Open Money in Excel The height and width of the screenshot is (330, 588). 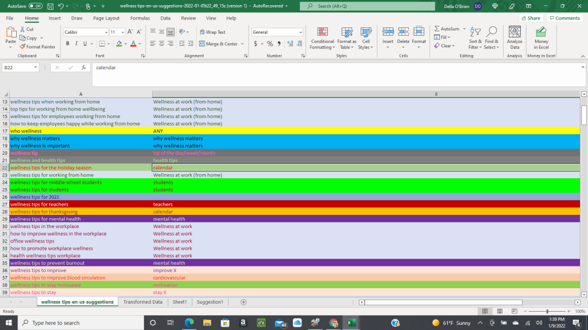coord(541,38)
